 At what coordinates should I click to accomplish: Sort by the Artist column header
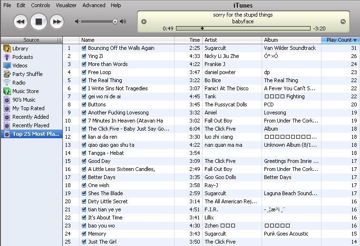(x=232, y=40)
